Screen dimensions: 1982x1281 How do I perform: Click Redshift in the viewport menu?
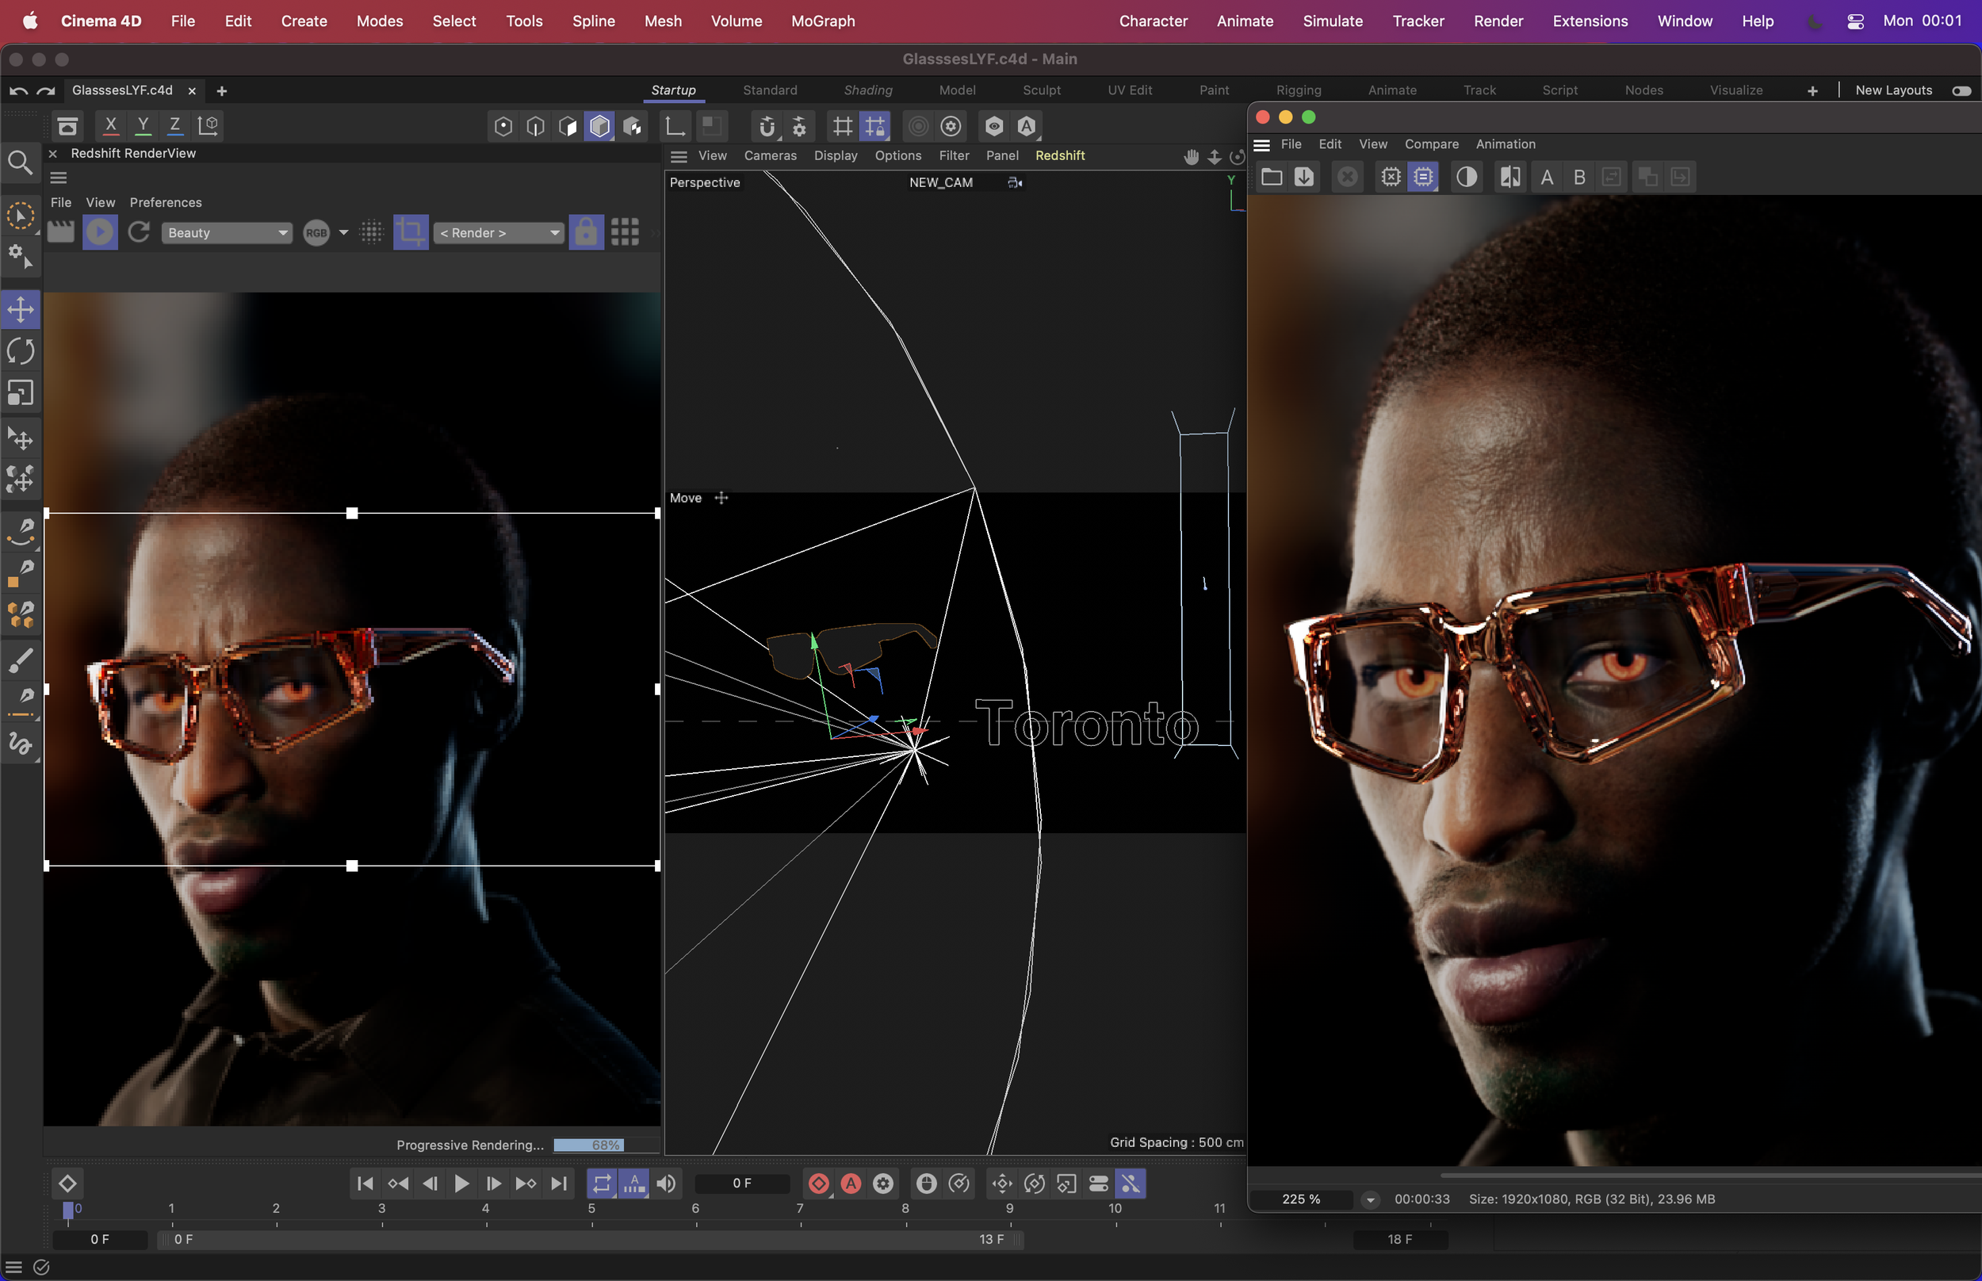click(1059, 155)
